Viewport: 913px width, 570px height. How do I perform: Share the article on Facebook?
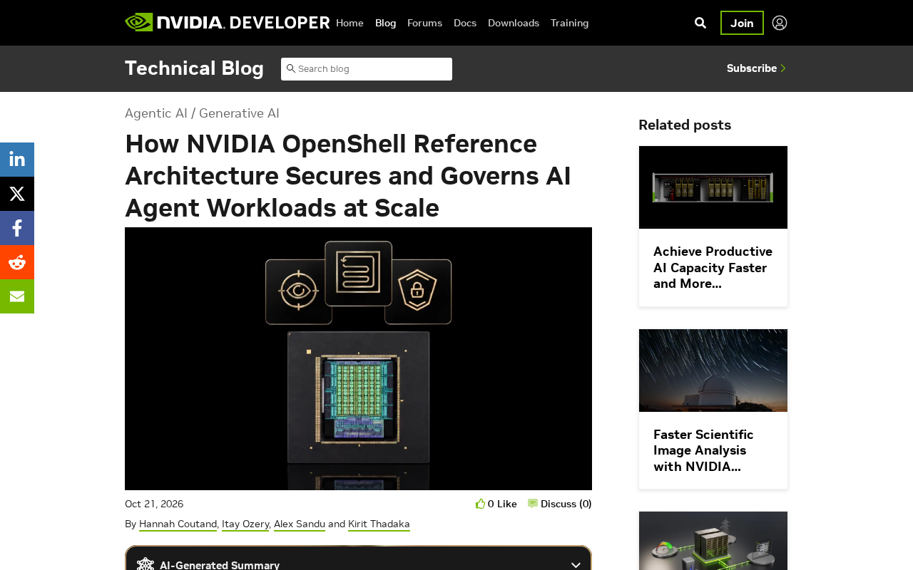click(17, 228)
